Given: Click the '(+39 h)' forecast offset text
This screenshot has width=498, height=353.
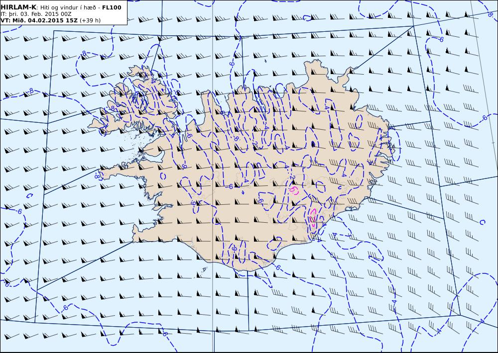Looking at the screenshot, I should click(90, 20).
